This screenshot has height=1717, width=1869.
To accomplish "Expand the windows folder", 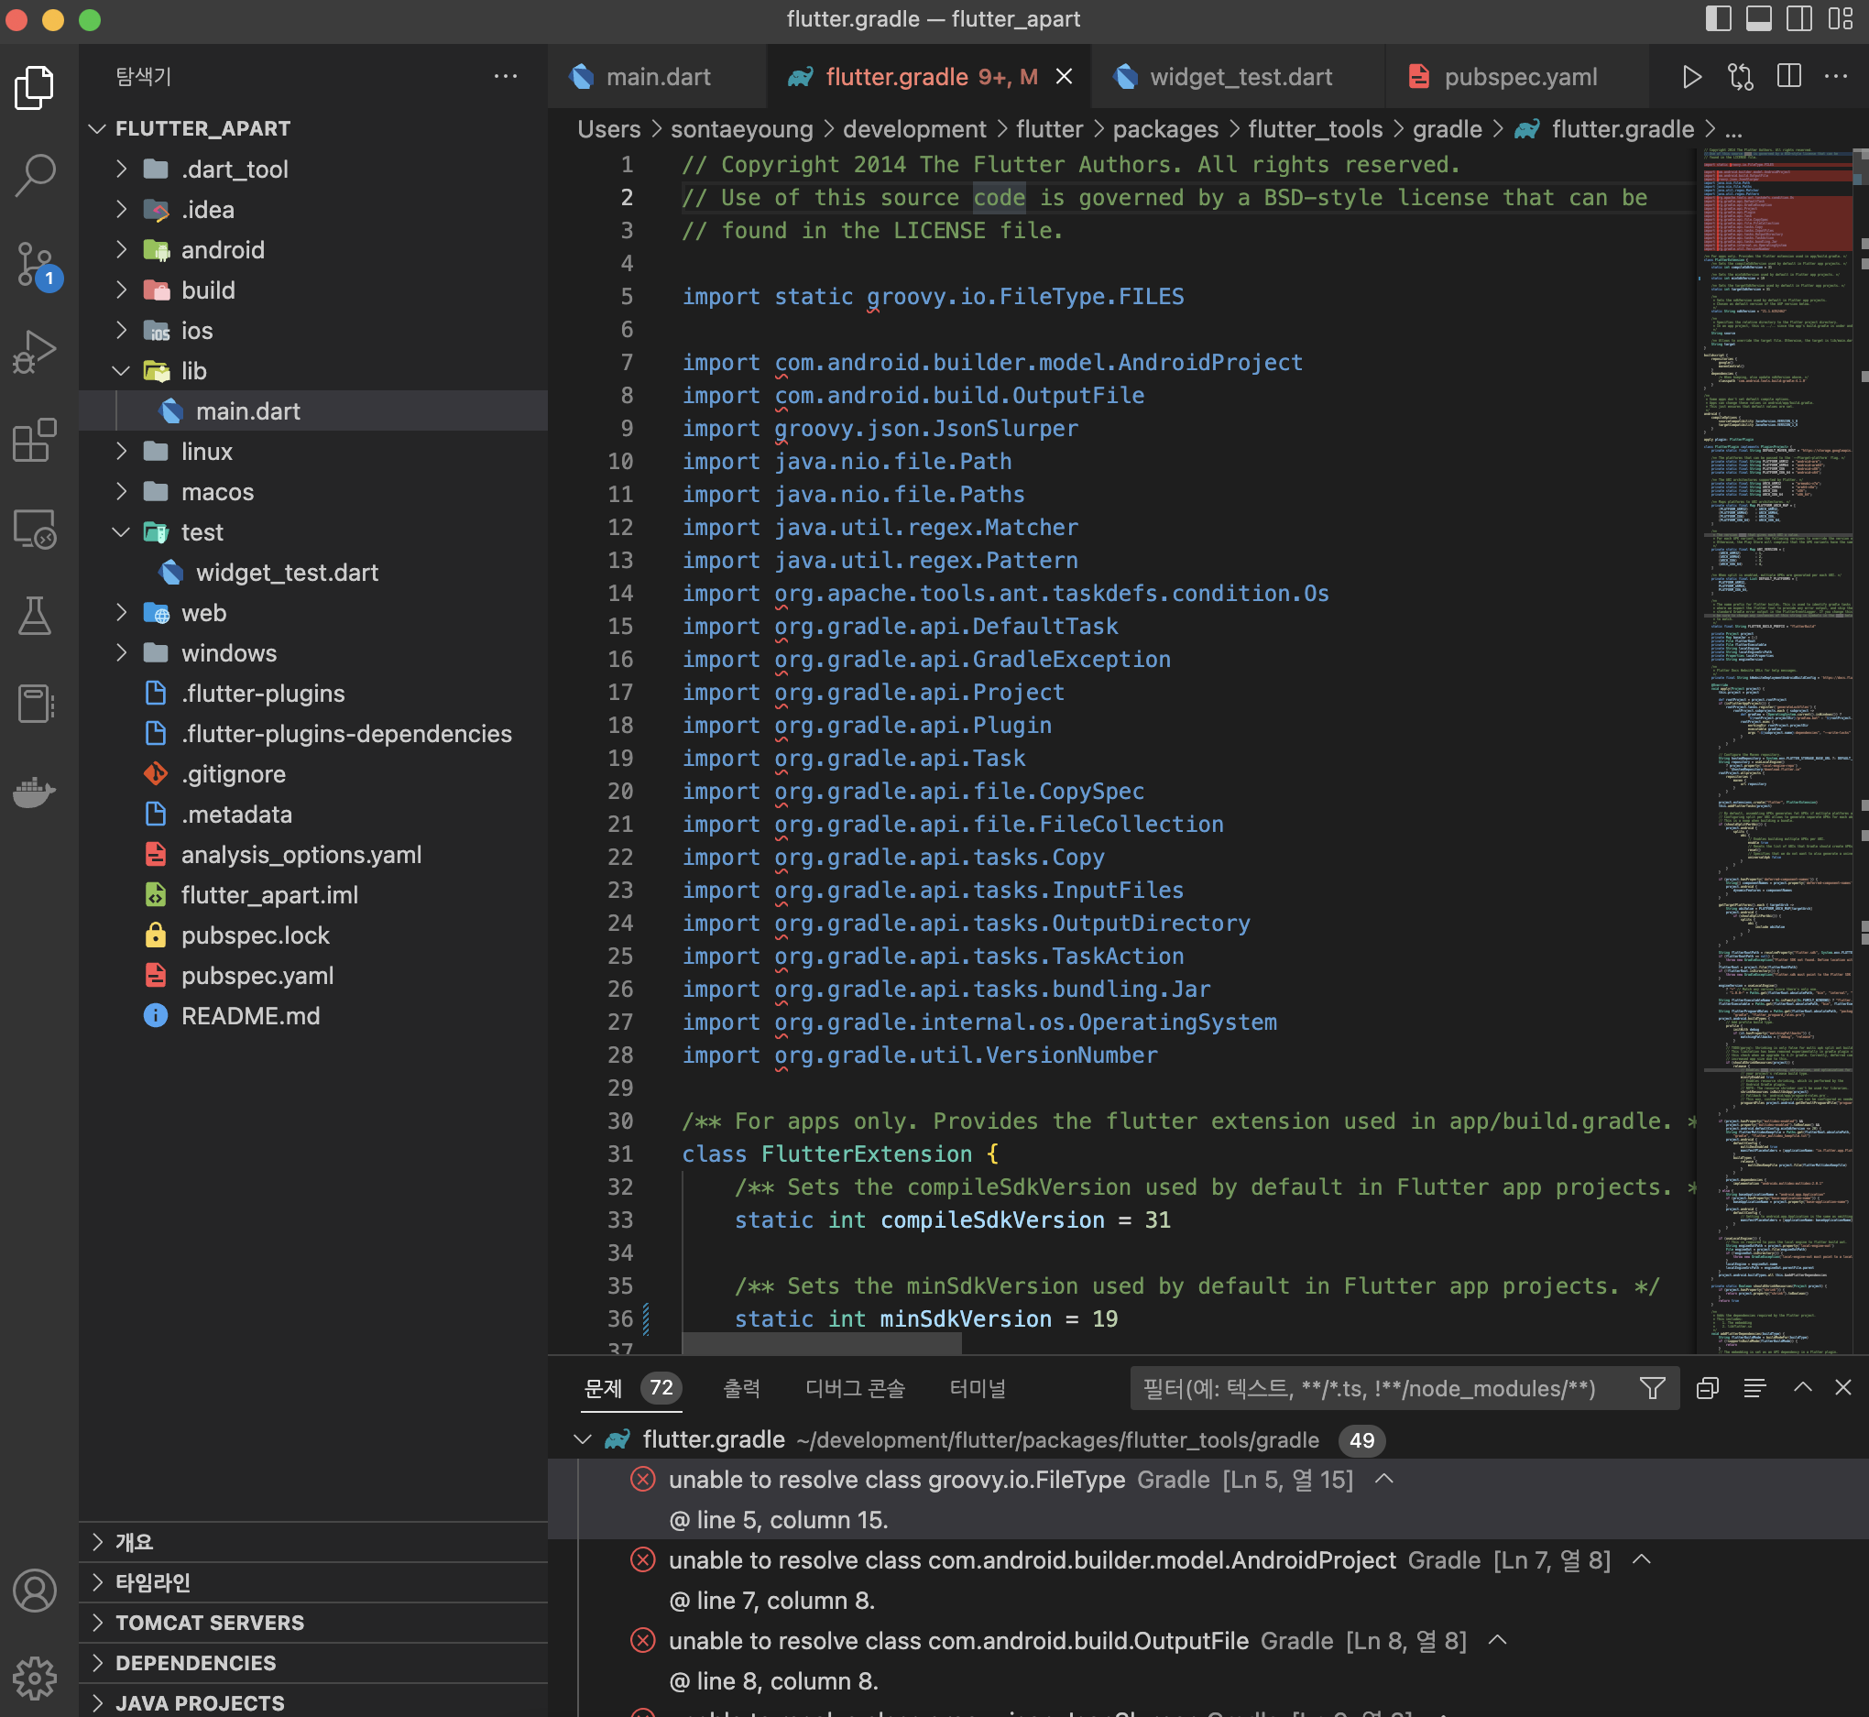I will (x=122, y=652).
